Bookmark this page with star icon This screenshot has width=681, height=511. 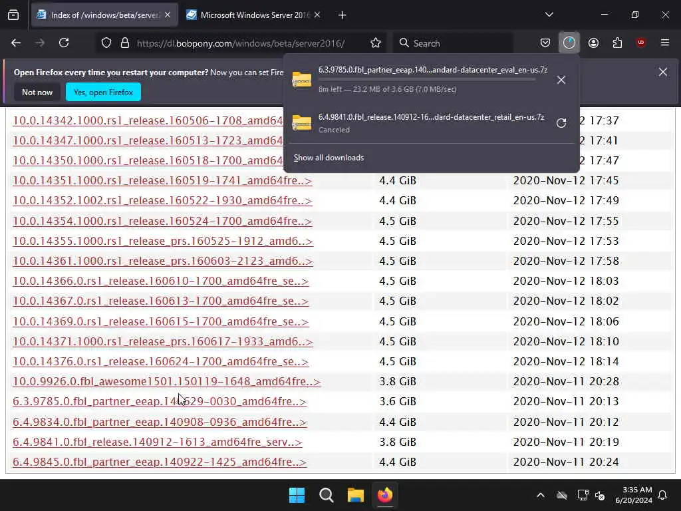click(x=376, y=43)
